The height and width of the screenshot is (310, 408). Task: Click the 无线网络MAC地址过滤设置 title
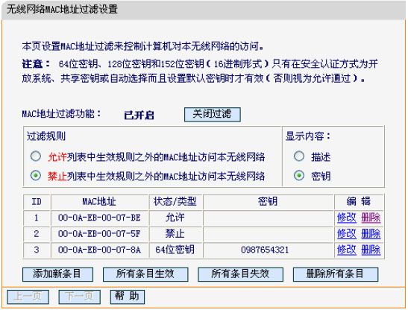coord(62,10)
